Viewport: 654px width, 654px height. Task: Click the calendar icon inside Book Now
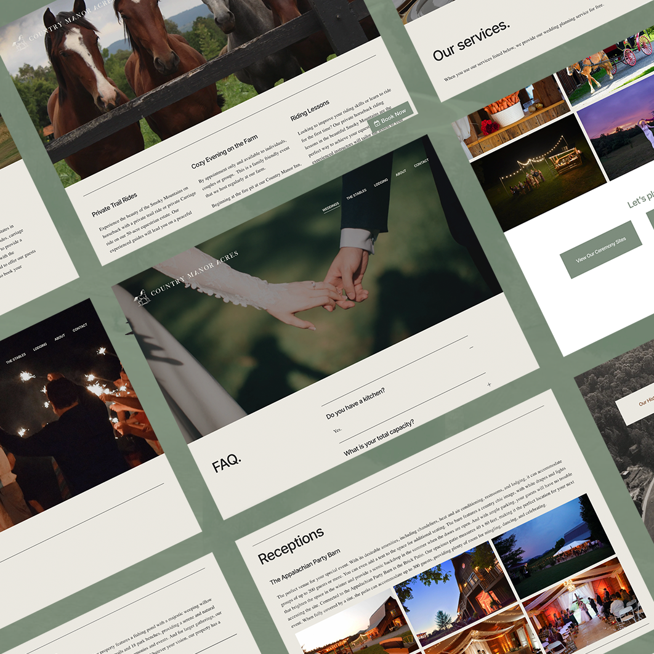tap(377, 123)
